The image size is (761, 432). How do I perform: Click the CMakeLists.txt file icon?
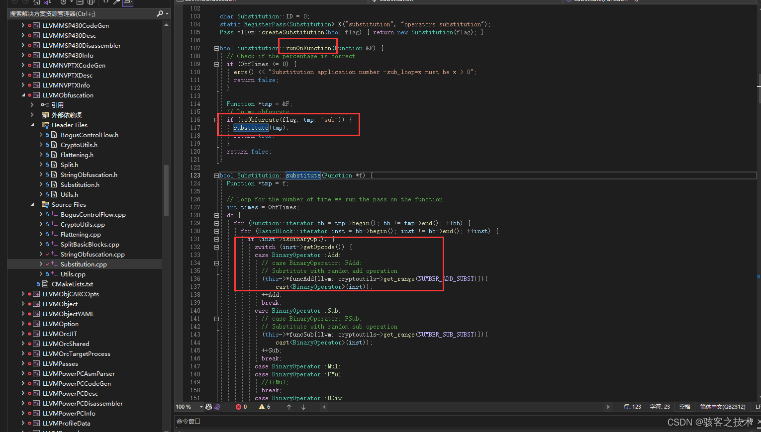coord(45,284)
